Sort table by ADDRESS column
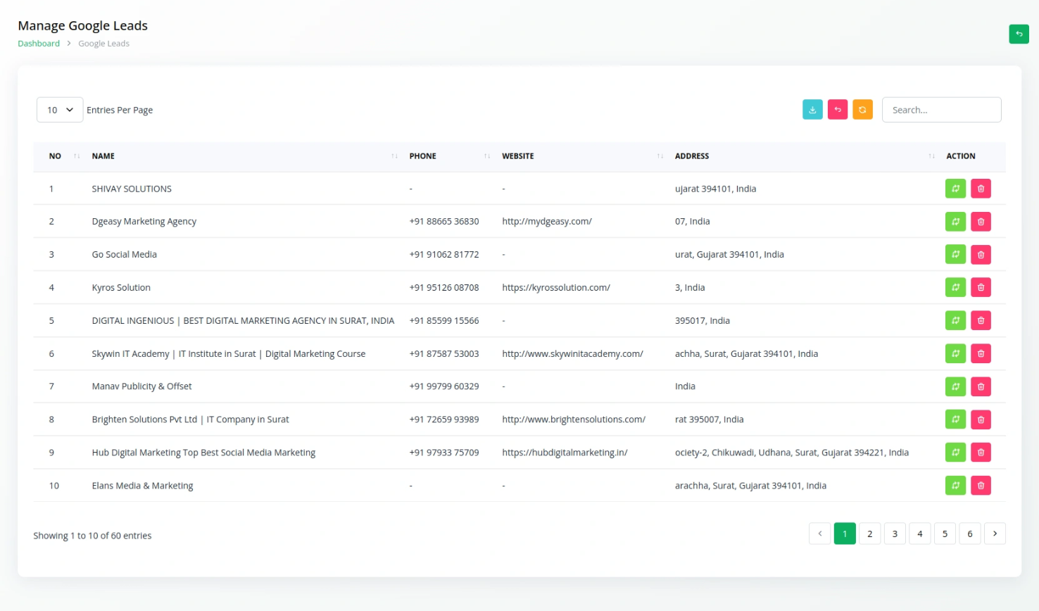Image resolution: width=1039 pixels, height=611 pixels. coord(805,156)
